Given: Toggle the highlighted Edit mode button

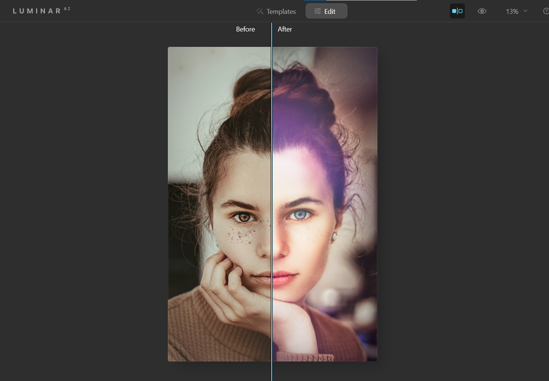Looking at the screenshot, I should pyautogui.click(x=326, y=11).
